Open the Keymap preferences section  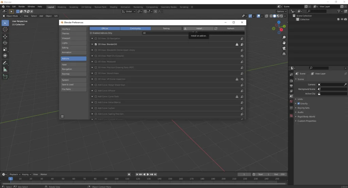point(73,74)
